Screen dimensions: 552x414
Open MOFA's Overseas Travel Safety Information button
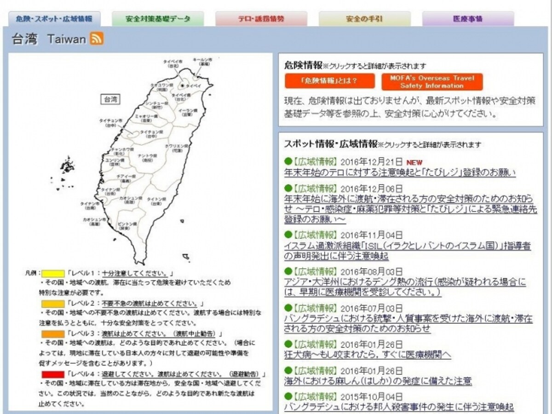click(x=432, y=81)
